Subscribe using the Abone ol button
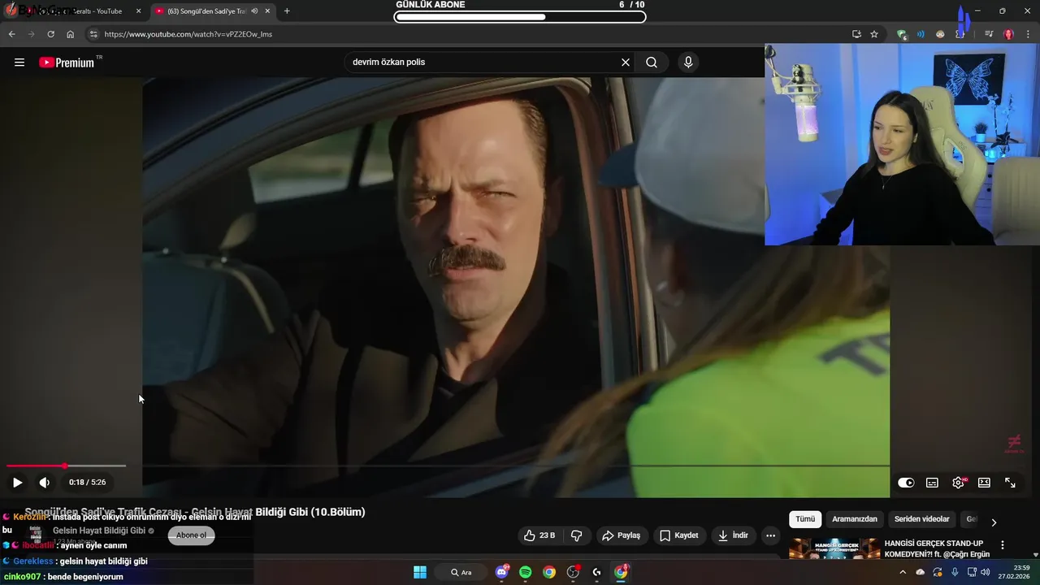 pos(192,535)
